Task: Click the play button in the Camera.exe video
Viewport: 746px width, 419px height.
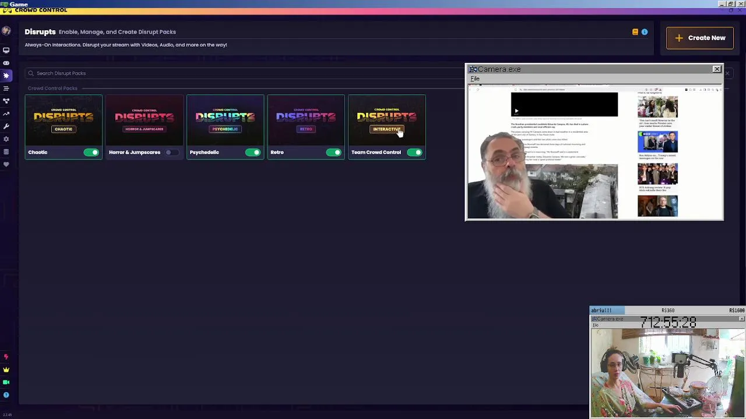Action: 516,111
